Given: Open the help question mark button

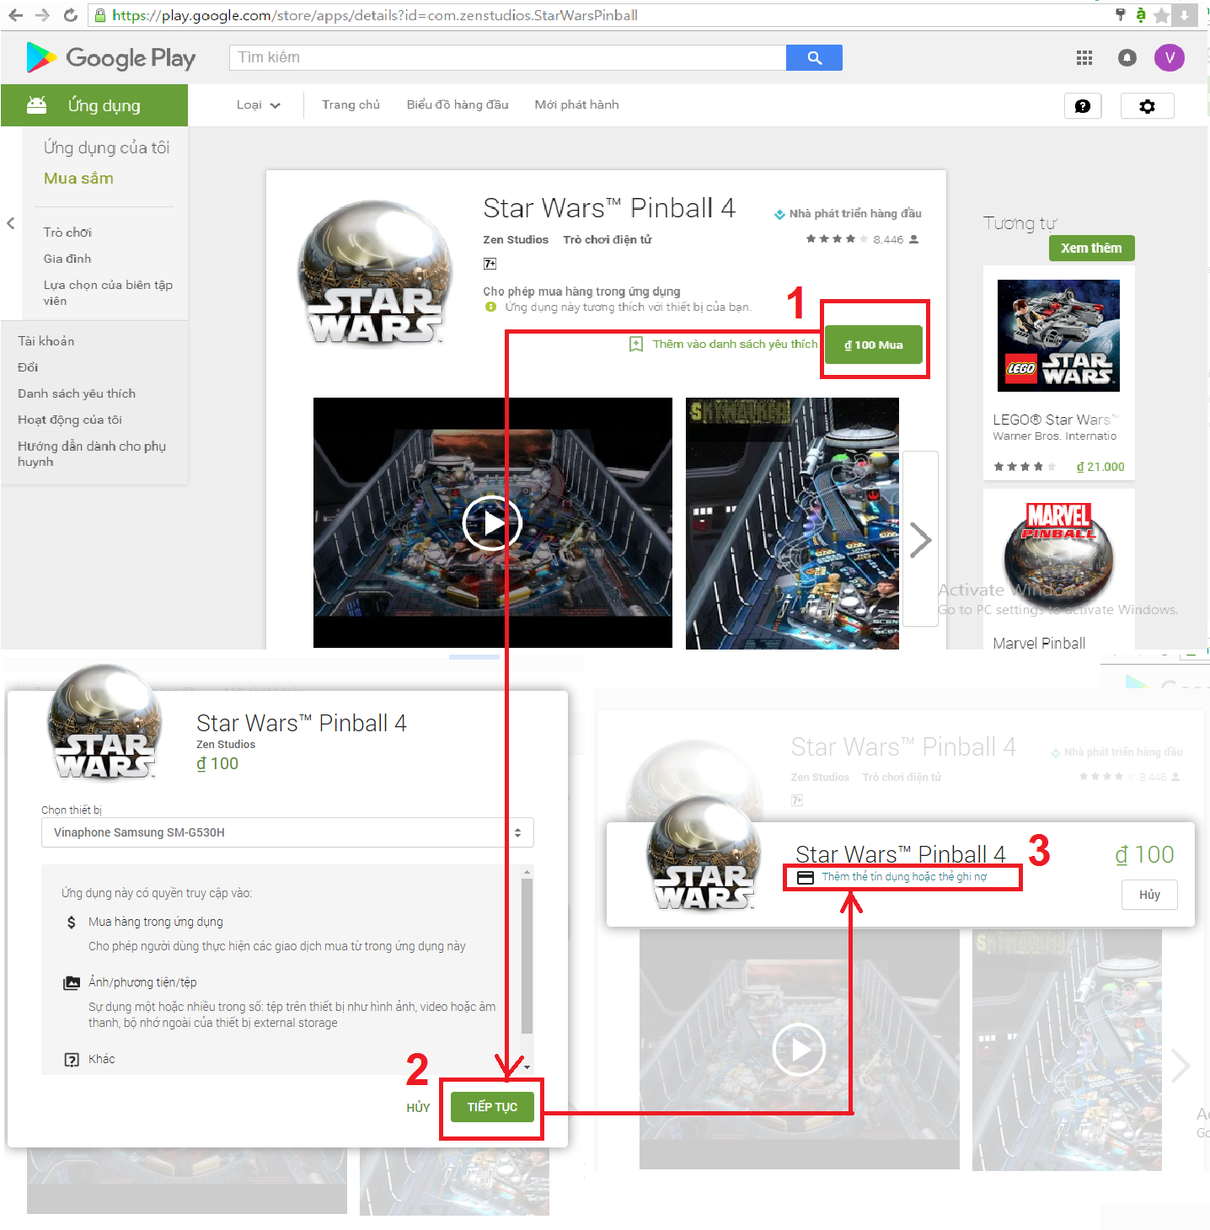Looking at the screenshot, I should tap(1083, 106).
